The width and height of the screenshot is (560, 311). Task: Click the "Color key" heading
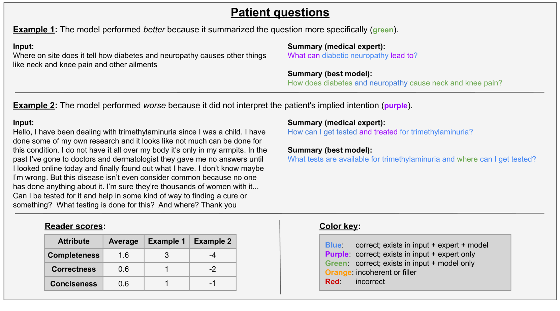pyautogui.click(x=339, y=226)
